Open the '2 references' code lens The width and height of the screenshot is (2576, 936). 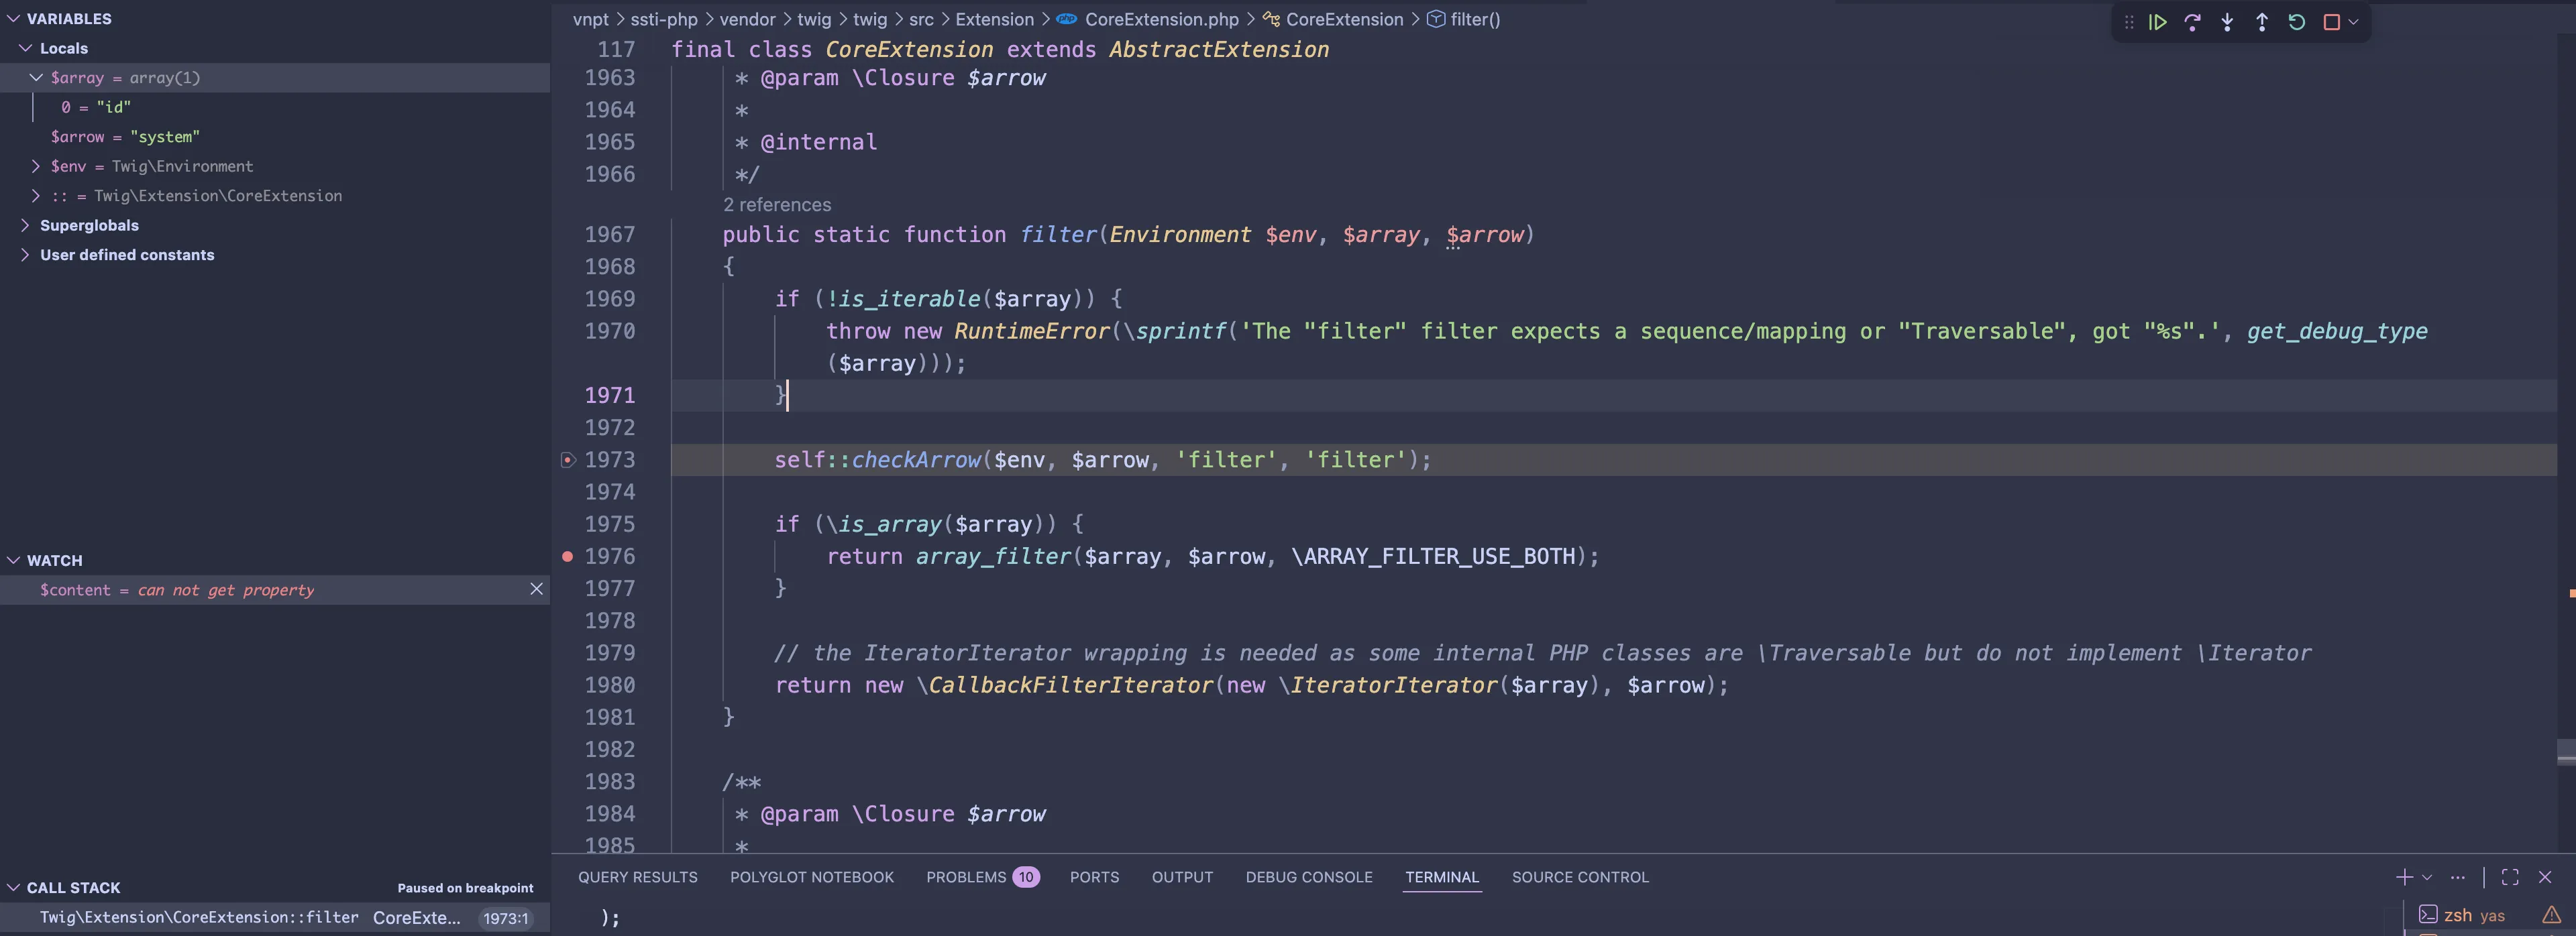[777, 204]
